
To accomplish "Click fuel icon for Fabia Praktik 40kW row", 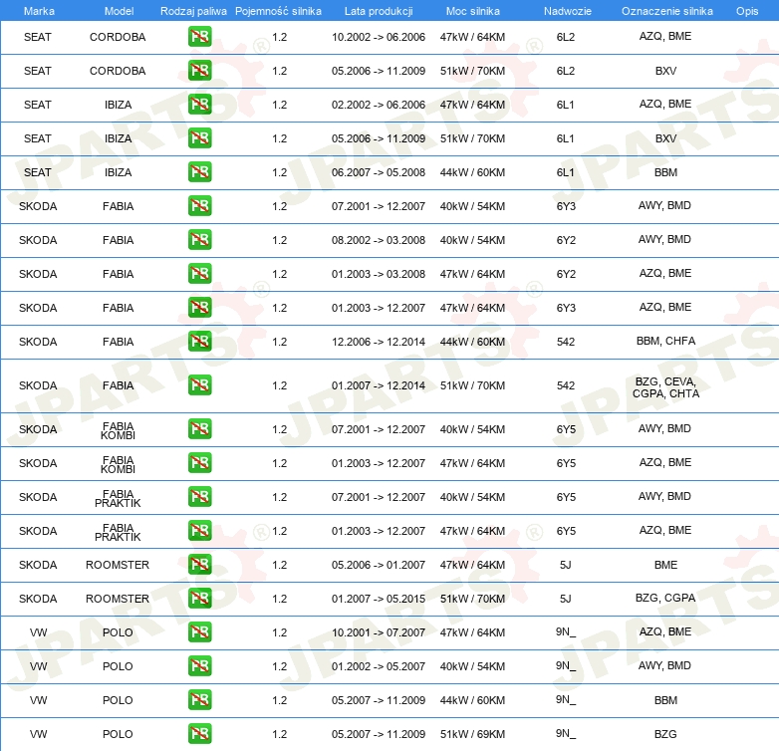I will [199, 497].
